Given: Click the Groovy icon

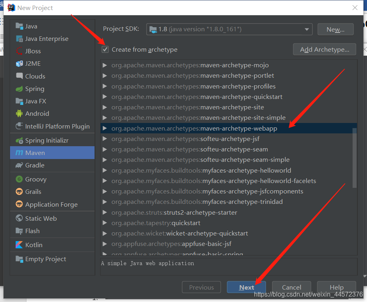Looking at the screenshot, I should point(19,179).
